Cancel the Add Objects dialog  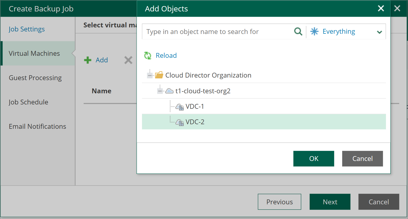tap(362, 159)
